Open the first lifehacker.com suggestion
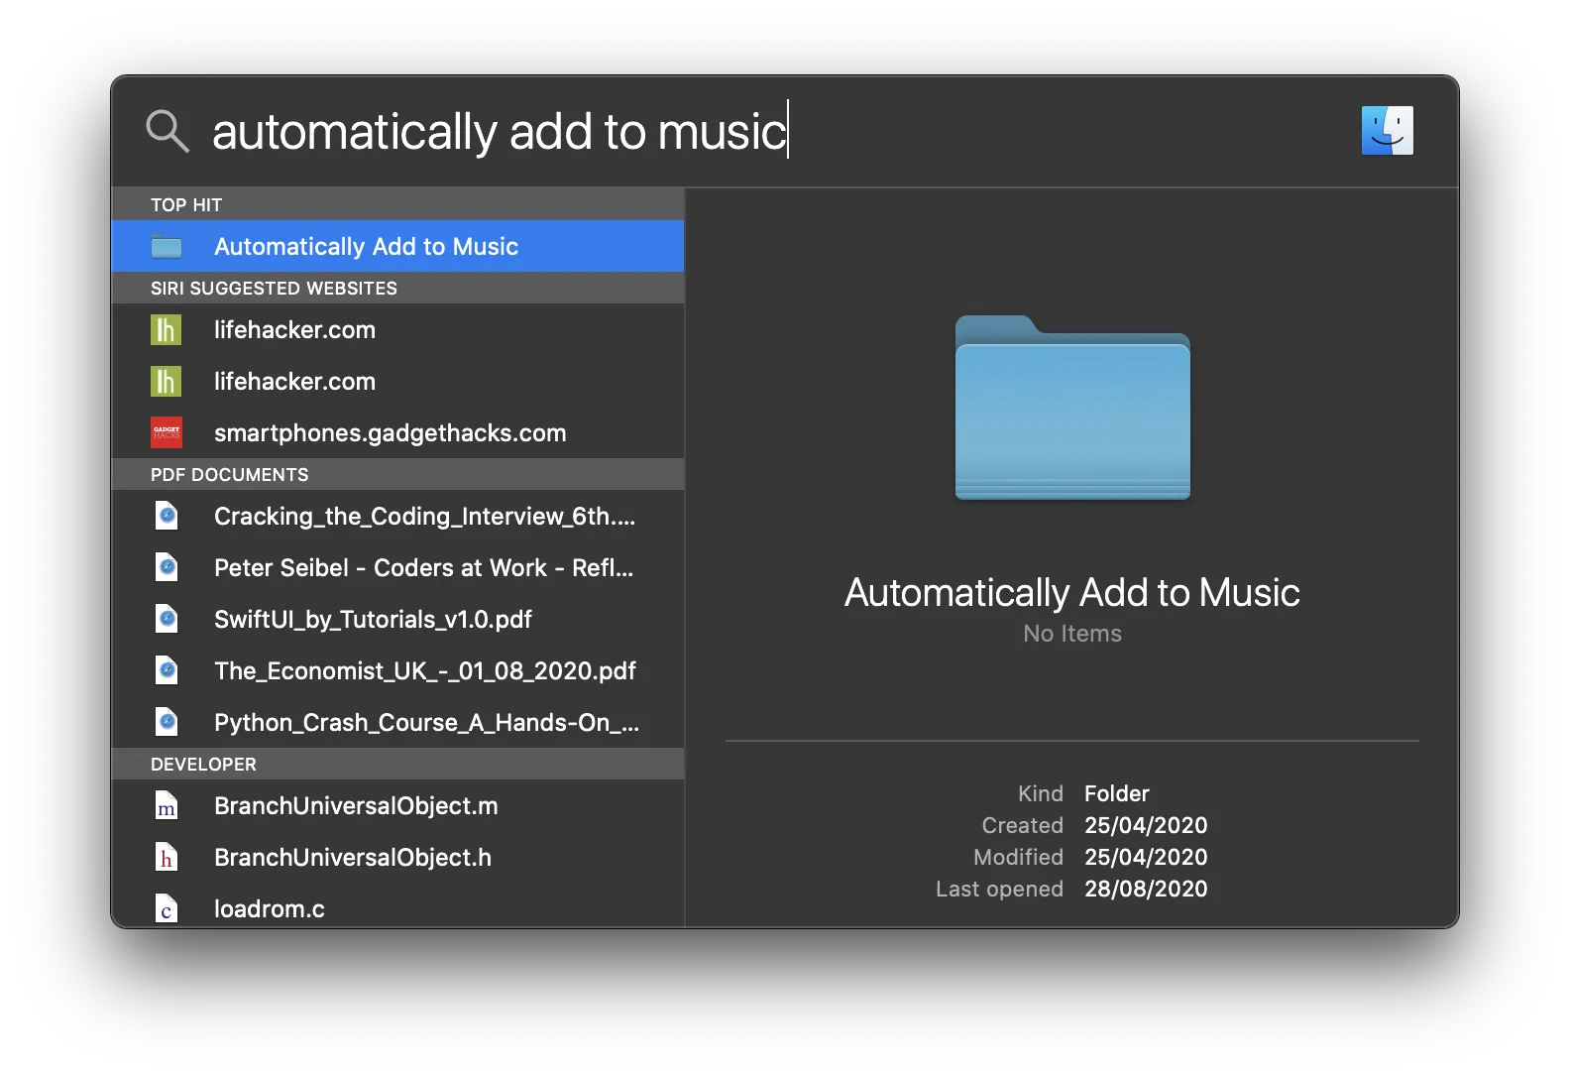This screenshot has width=1570, height=1075. [x=397, y=329]
